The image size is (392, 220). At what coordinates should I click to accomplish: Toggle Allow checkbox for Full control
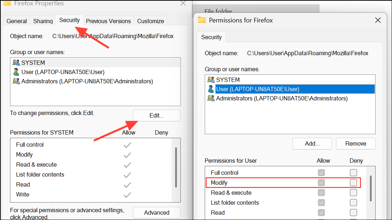[321, 173]
